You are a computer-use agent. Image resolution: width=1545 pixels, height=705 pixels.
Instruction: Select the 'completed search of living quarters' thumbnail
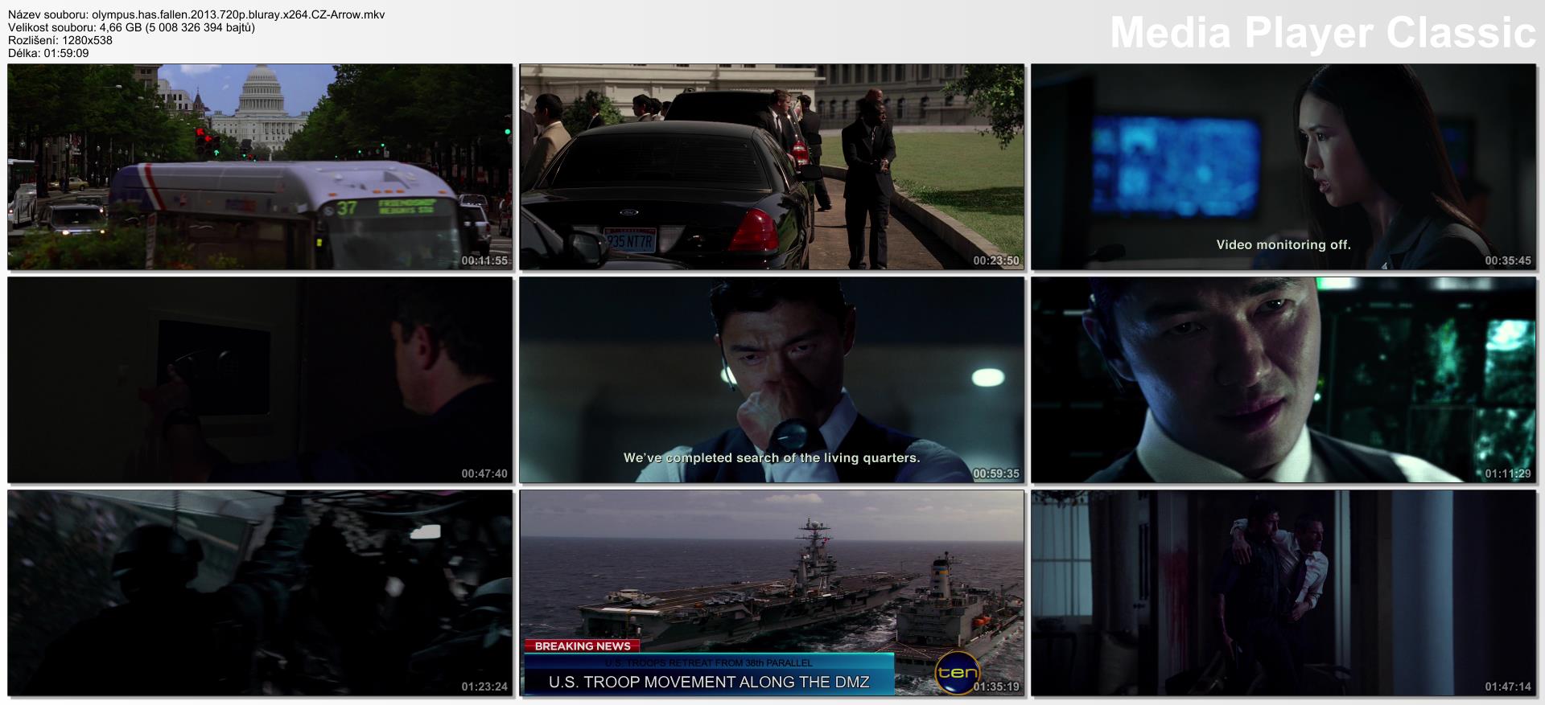click(771, 379)
